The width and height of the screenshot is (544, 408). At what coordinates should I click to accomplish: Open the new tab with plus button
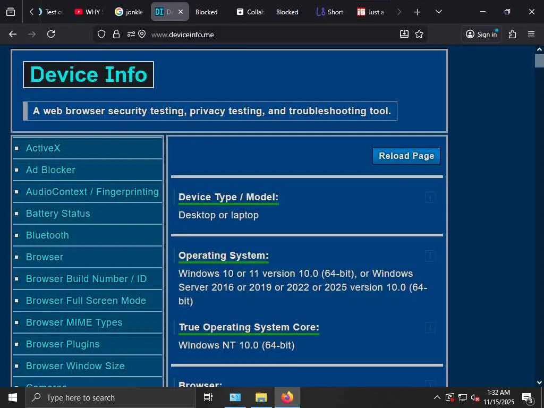417,12
